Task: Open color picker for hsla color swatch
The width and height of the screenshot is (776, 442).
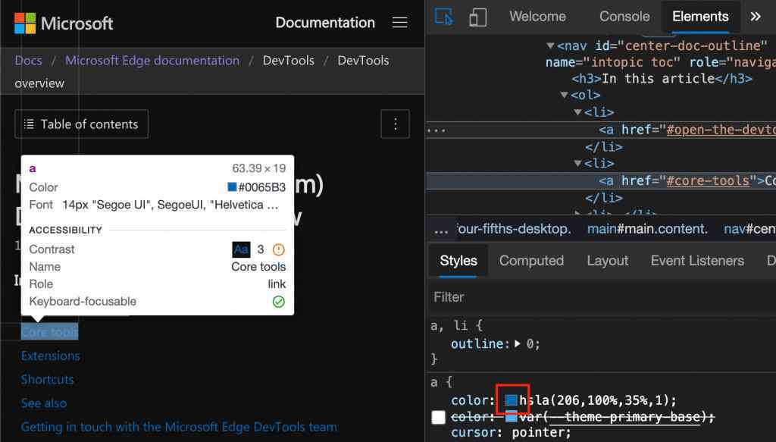Action: (512, 400)
